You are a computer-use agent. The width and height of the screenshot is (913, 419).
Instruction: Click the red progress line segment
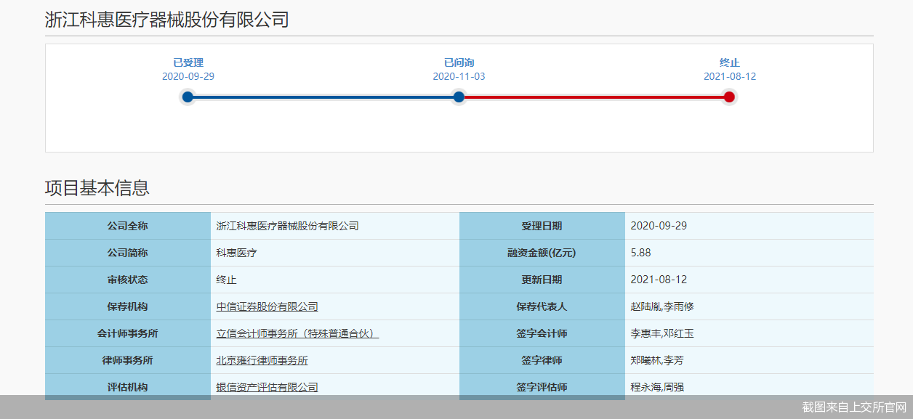[594, 97]
